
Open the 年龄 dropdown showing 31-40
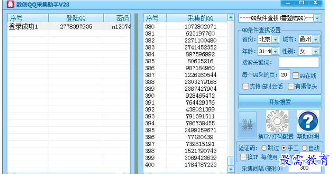click(x=275, y=51)
